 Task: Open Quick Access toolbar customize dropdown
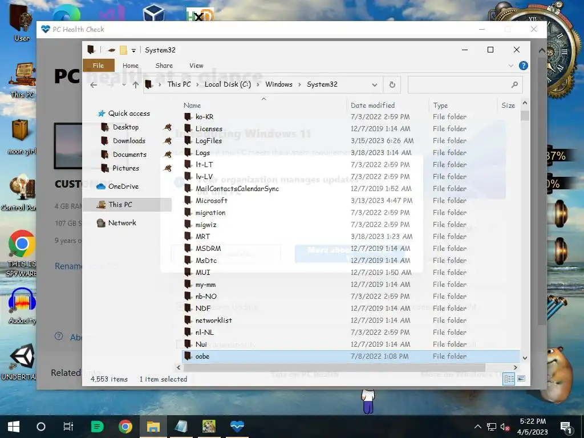[133, 50]
